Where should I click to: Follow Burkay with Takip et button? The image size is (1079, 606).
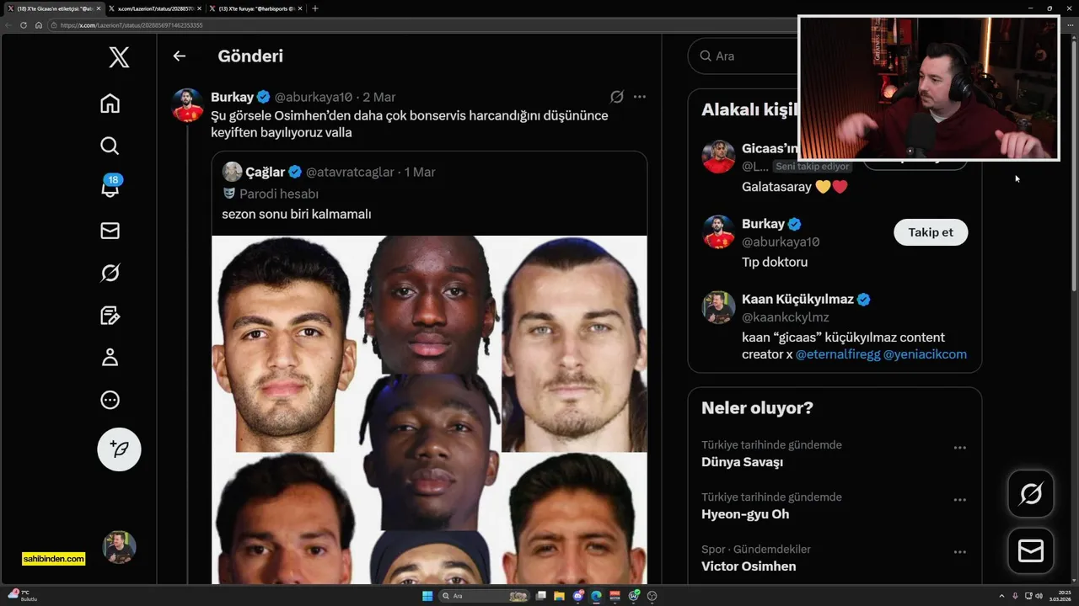coord(931,232)
